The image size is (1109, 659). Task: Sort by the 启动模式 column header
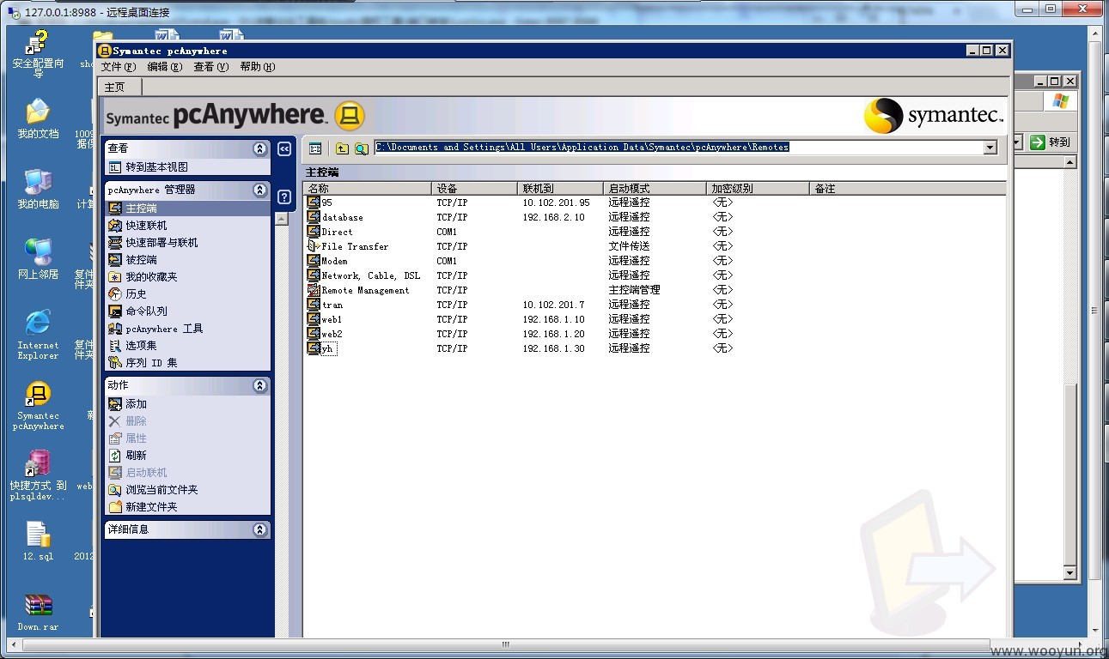click(655, 189)
